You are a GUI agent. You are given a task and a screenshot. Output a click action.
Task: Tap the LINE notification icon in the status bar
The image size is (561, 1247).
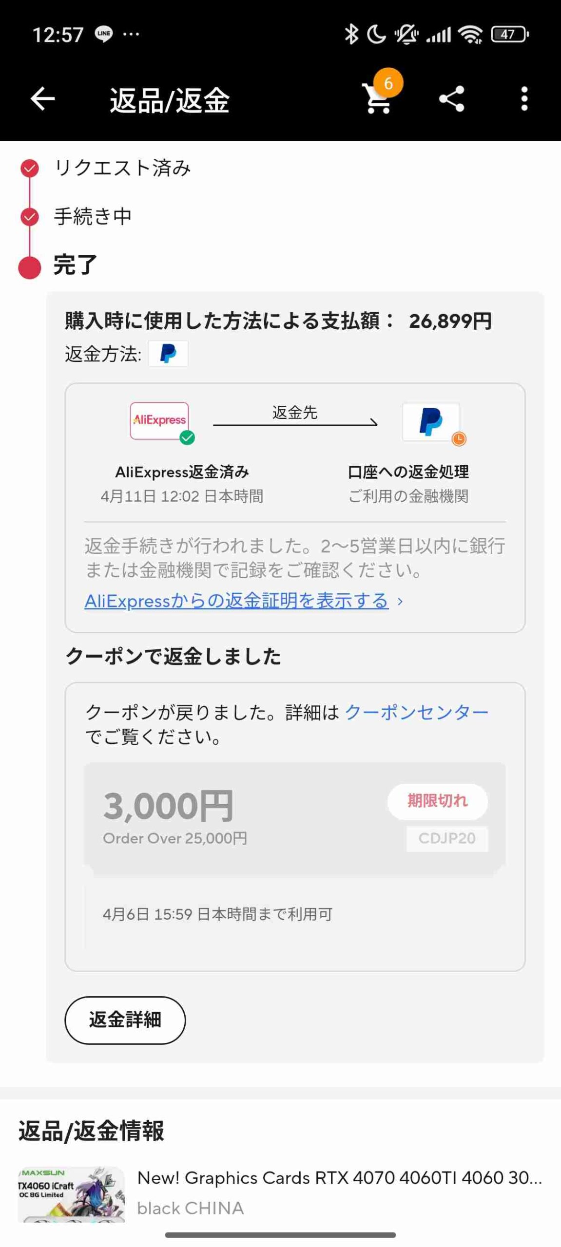(104, 34)
